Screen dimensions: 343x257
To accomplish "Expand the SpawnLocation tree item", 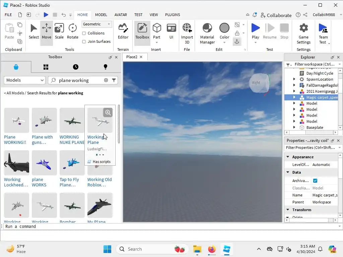I will coord(294,79).
